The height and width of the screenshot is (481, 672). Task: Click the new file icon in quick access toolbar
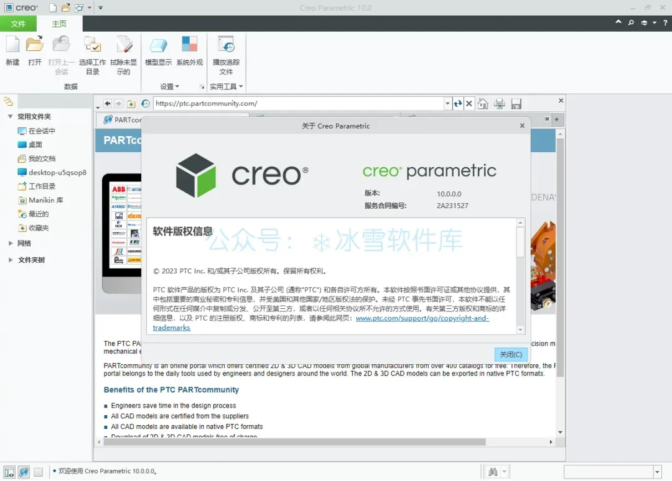(x=53, y=7)
